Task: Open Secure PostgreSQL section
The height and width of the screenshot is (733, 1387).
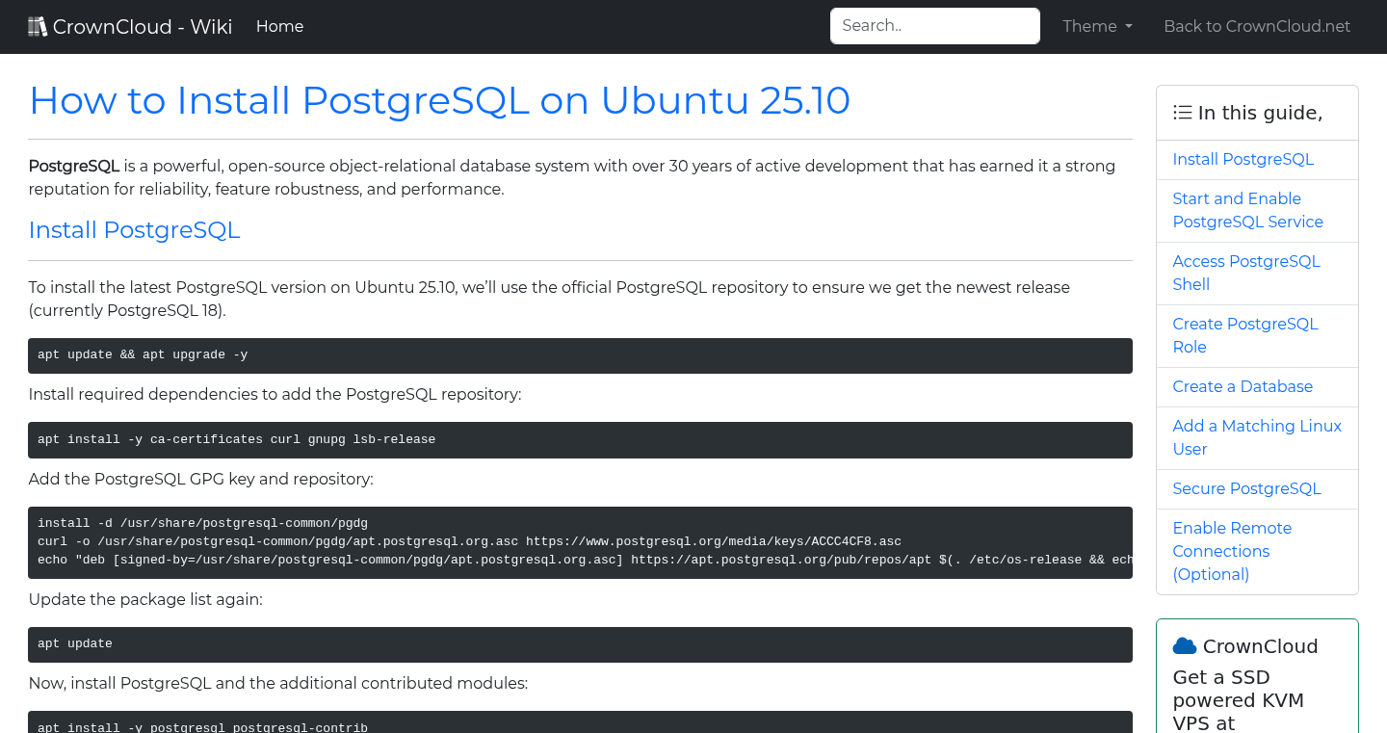Action: (1246, 488)
